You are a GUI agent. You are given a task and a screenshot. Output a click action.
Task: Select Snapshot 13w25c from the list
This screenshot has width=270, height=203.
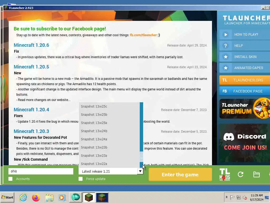coord(109,107)
